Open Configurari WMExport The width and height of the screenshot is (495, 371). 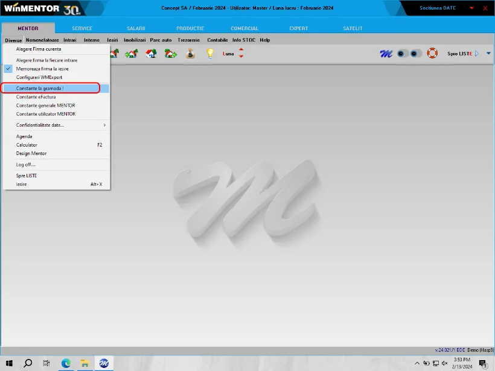(x=57, y=77)
